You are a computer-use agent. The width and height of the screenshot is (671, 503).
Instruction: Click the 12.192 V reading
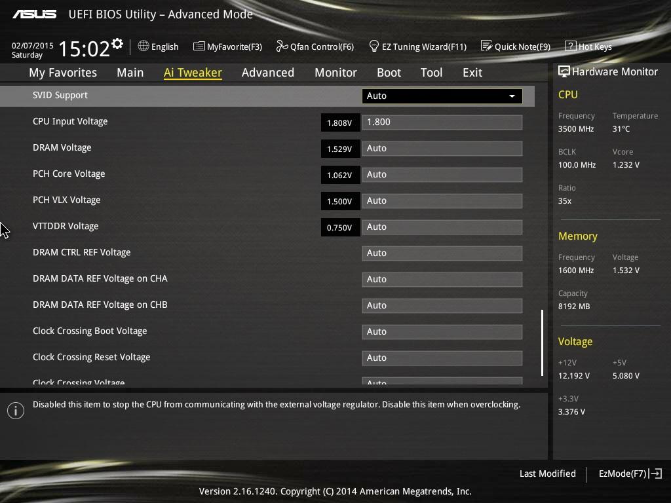click(x=573, y=376)
